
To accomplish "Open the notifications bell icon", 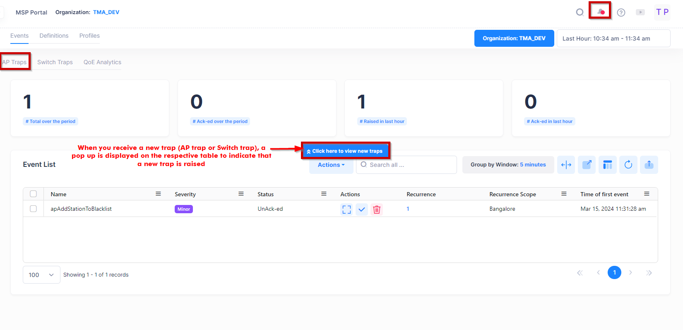I will [600, 12].
